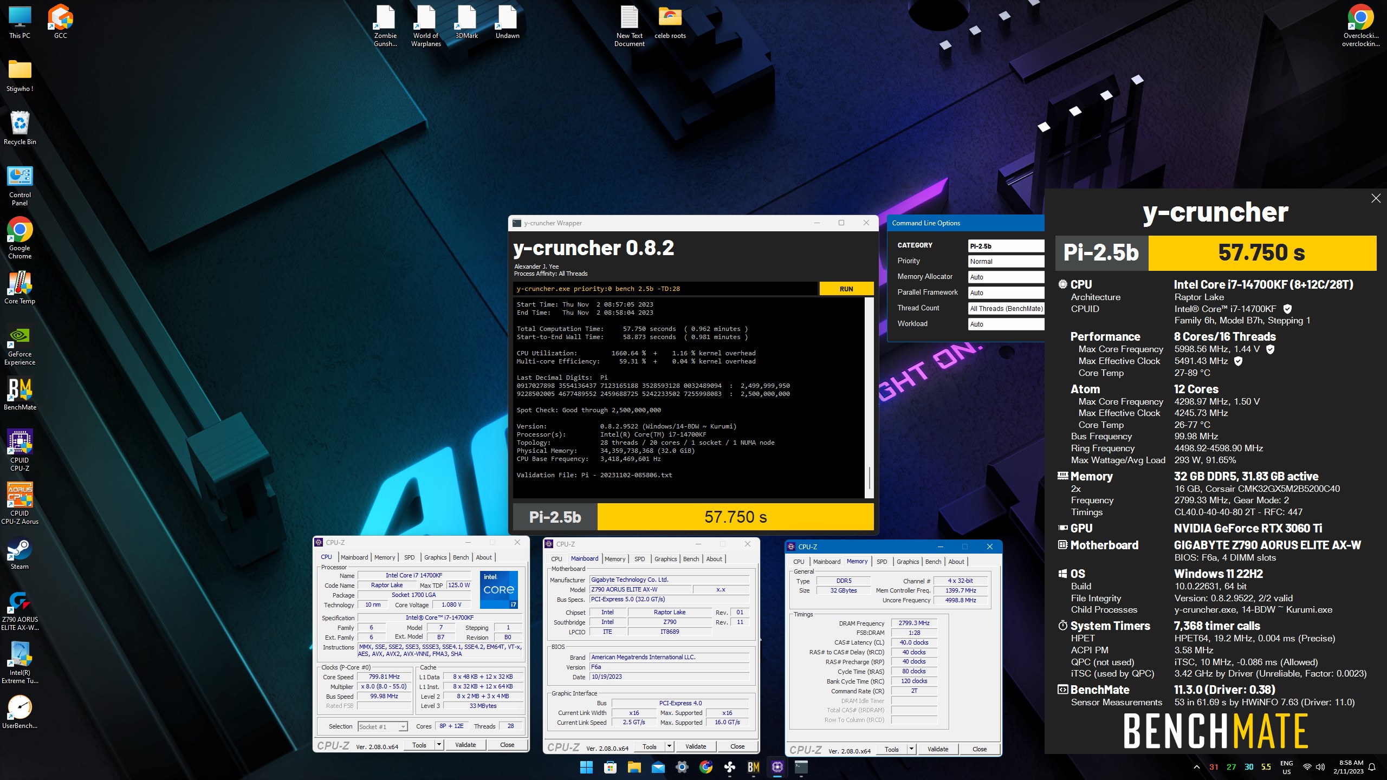Image resolution: width=1387 pixels, height=780 pixels.
Task: Open About tab in Memory CPU-Z window
Action: pos(956,562)
